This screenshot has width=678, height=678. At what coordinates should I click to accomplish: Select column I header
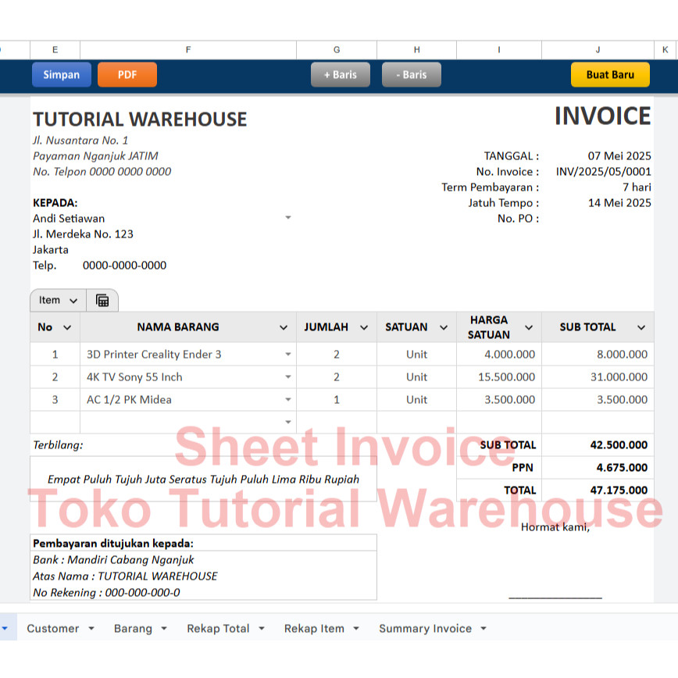499,50
